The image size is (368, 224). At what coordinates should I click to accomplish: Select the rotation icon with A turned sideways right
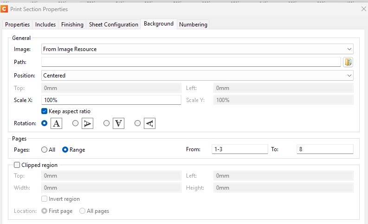87,123
